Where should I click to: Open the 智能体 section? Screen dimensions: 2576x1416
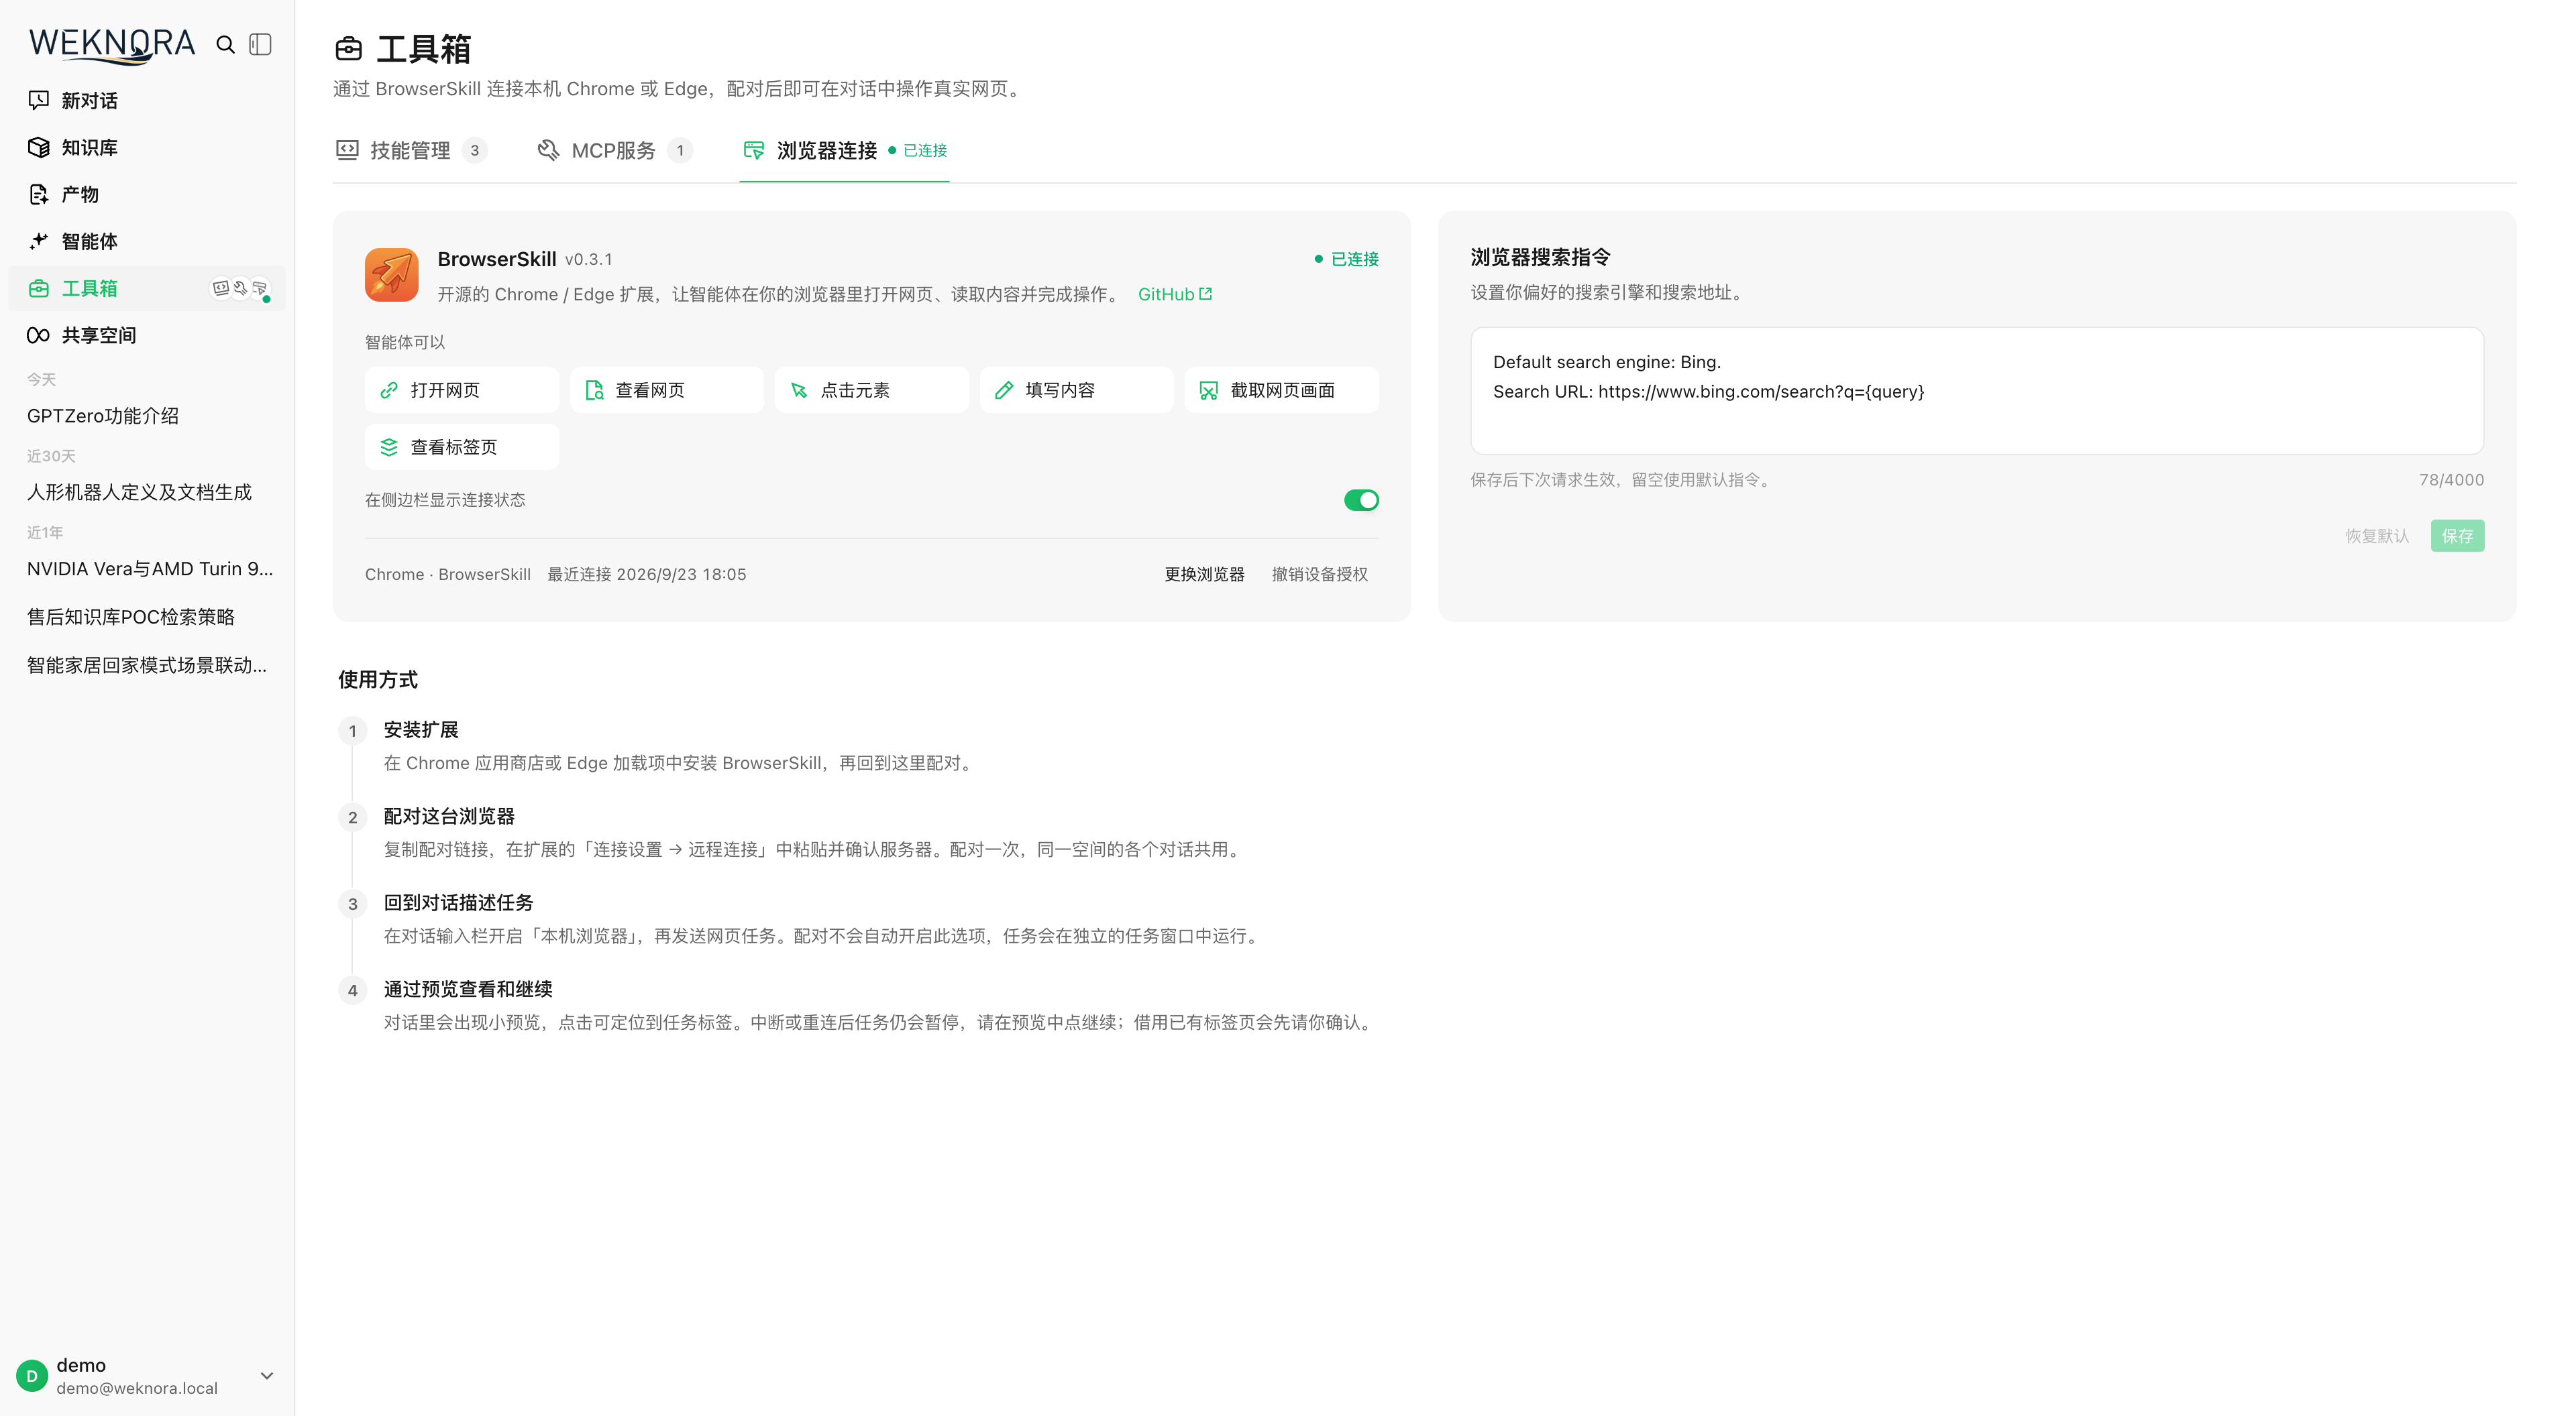click(x=147, y=241)
